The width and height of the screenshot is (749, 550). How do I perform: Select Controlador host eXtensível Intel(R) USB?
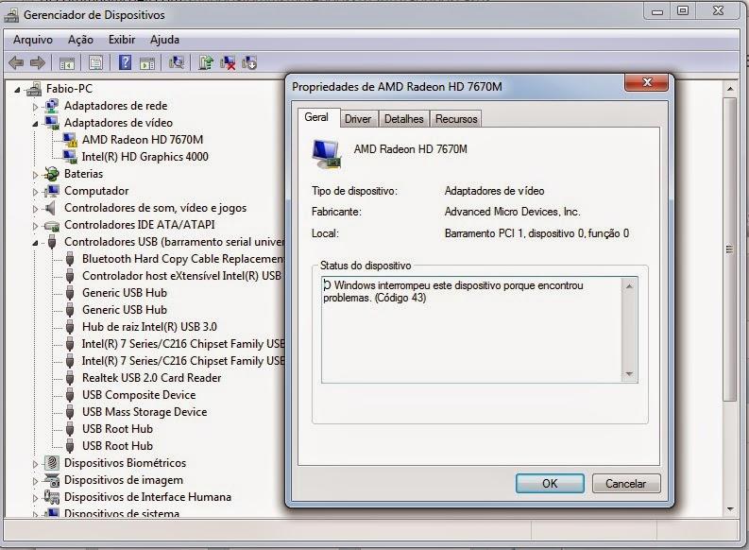pyautogui.click(x=182, y=276)
